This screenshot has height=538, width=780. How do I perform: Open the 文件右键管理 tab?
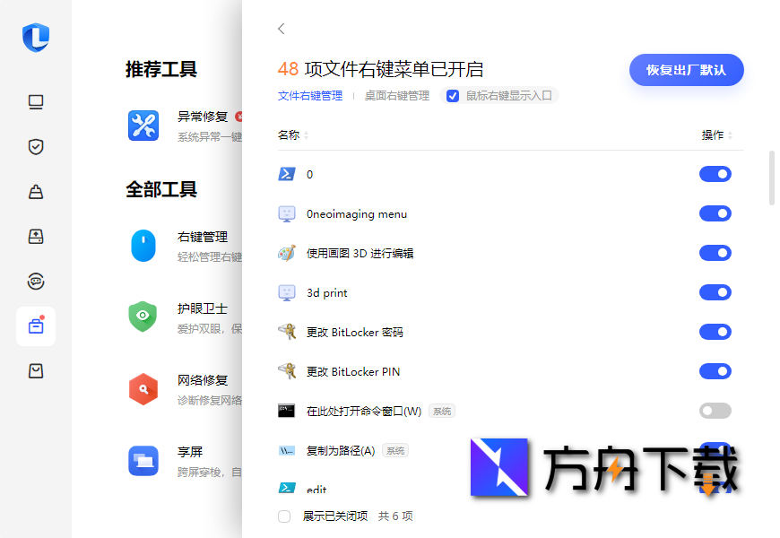click(310, 96)
